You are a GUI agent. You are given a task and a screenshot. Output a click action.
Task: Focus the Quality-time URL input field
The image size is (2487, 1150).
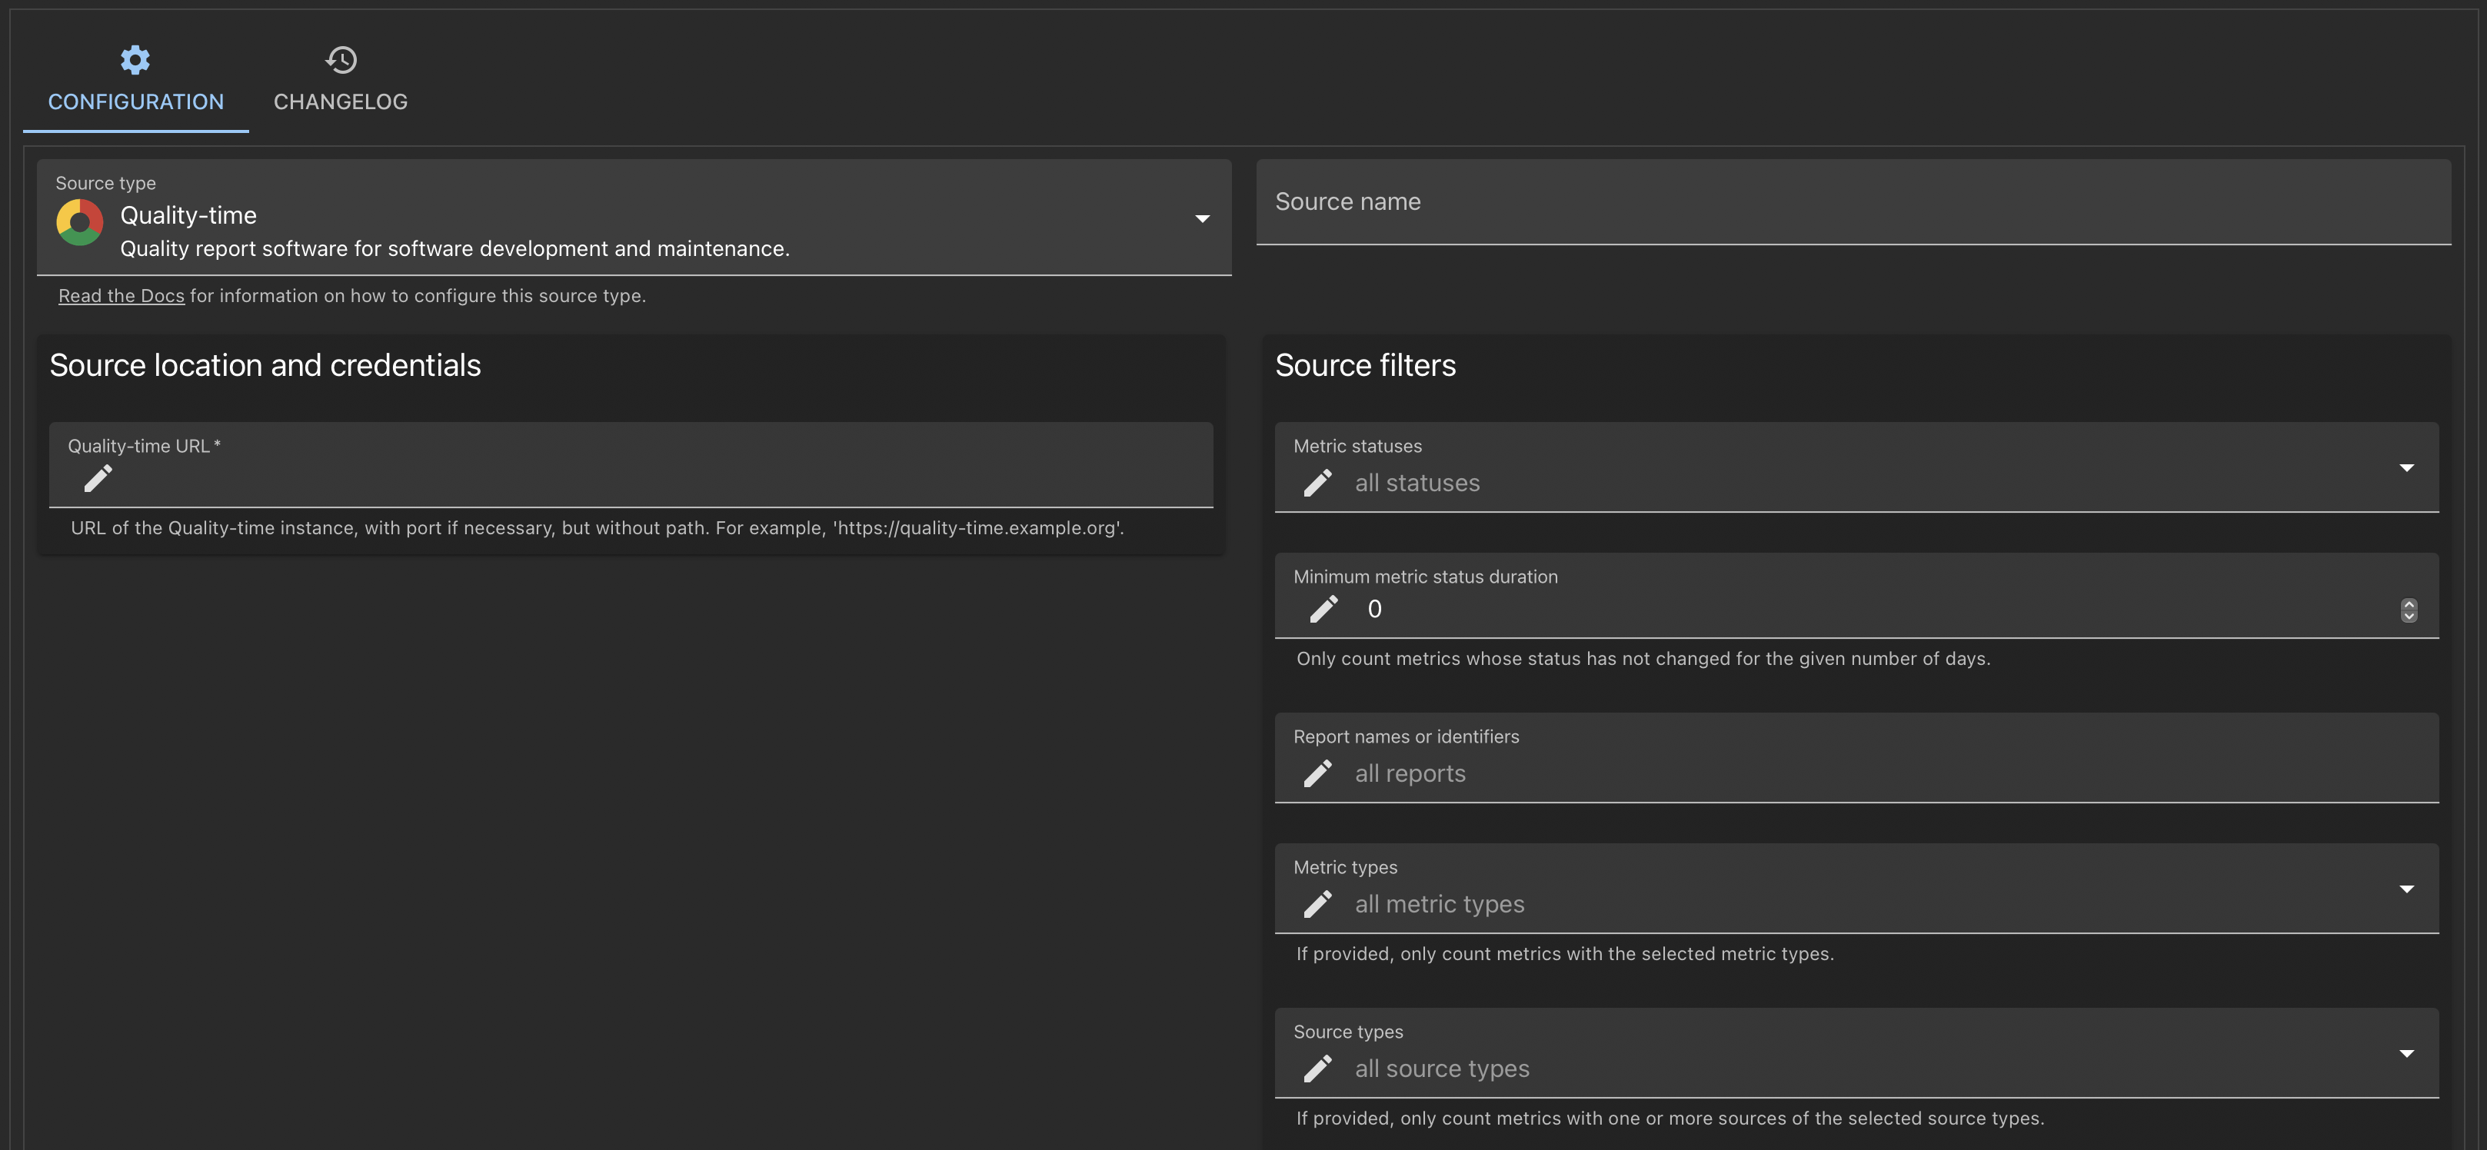pos(631,465)
